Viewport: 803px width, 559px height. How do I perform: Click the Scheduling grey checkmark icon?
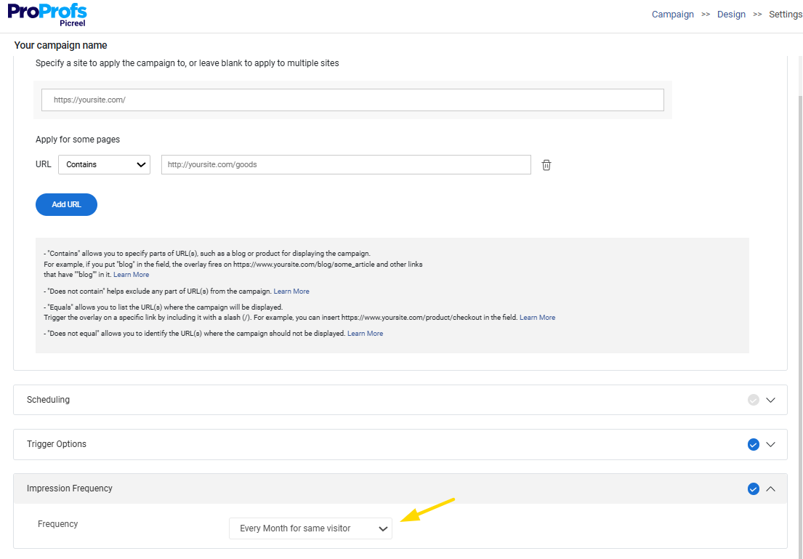[x=754, y=400]
